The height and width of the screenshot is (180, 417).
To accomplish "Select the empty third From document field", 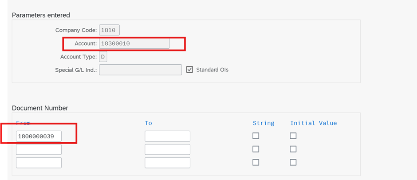I will (x=39, y=163).
